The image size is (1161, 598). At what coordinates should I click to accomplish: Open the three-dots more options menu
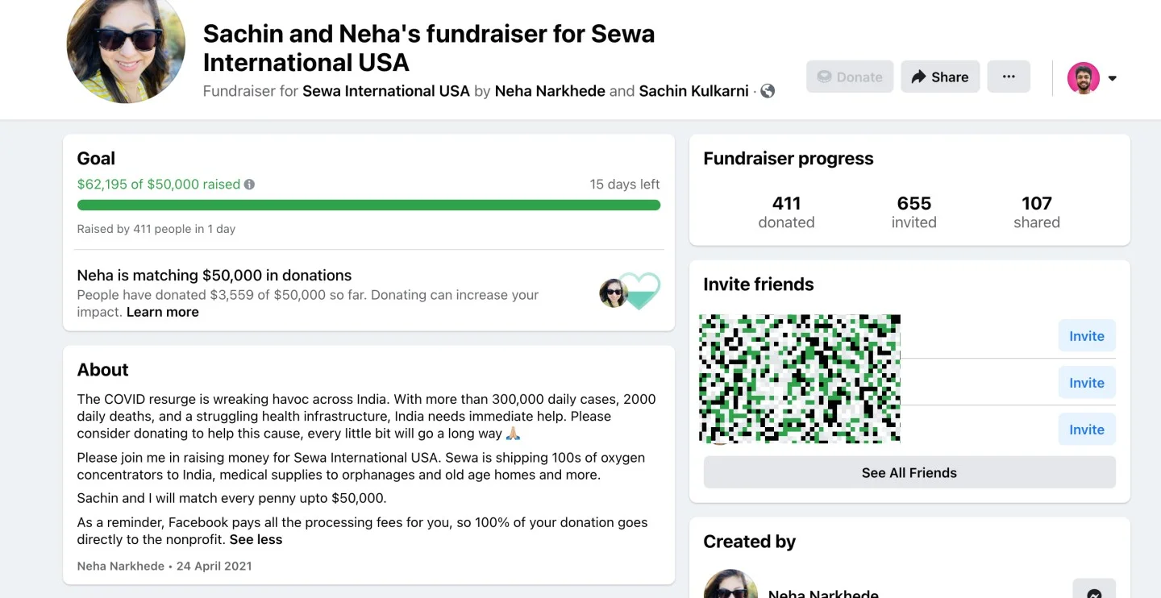1009,77
